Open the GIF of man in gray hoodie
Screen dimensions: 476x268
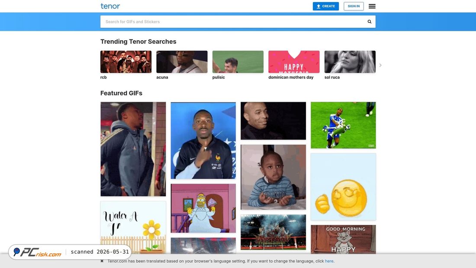point(133,149)
